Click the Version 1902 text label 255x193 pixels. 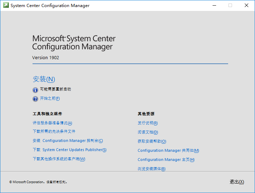tap(46, 58)
